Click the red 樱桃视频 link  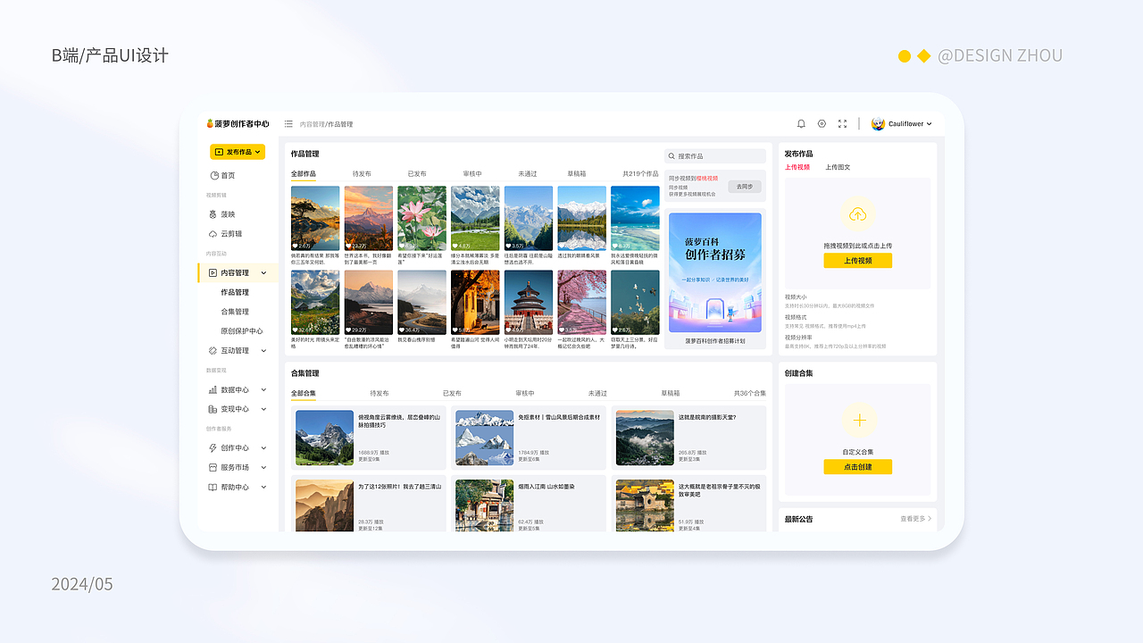point(707,179)
